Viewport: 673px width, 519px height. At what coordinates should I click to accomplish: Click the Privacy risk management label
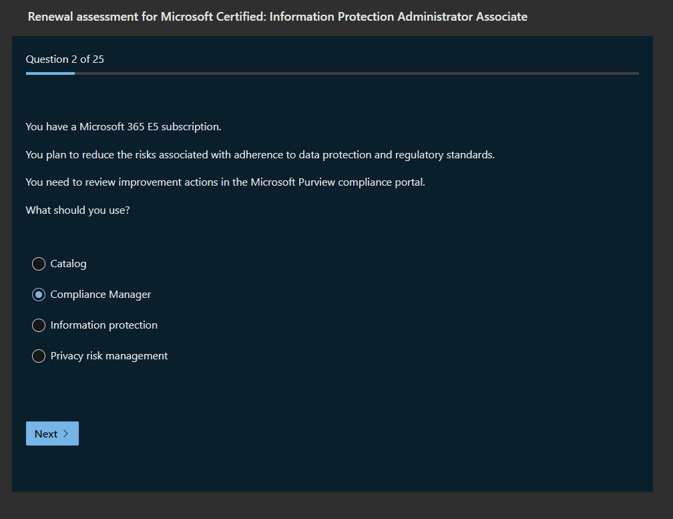[109, 356]
